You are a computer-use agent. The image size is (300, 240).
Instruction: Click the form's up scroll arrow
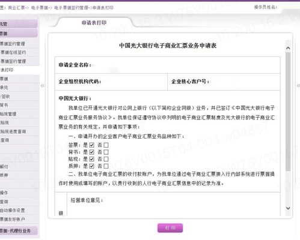click(x=288, y=48)
